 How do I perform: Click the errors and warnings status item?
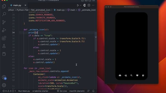(9, 91)
